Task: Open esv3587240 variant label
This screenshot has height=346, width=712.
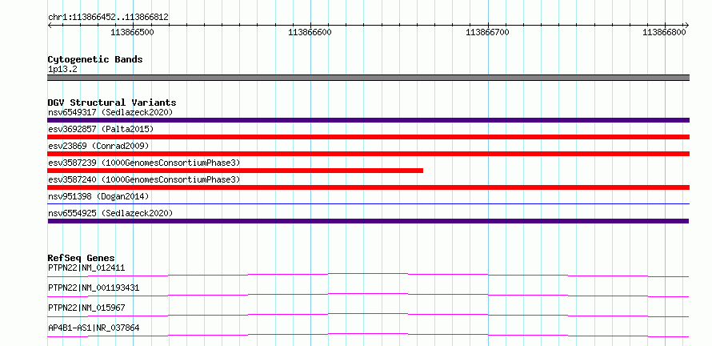Action: click(x=144, y=179)
